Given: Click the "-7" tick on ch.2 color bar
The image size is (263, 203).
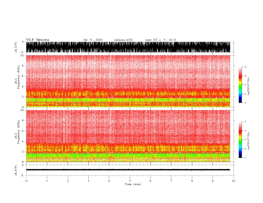Looking at the screenshot, I should click(x=245, y=158).
